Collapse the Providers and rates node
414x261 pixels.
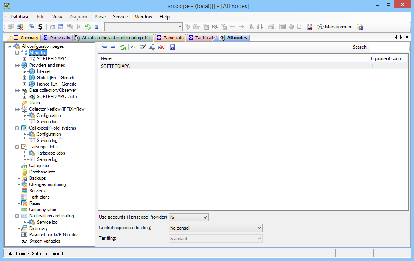click(17, 65)
